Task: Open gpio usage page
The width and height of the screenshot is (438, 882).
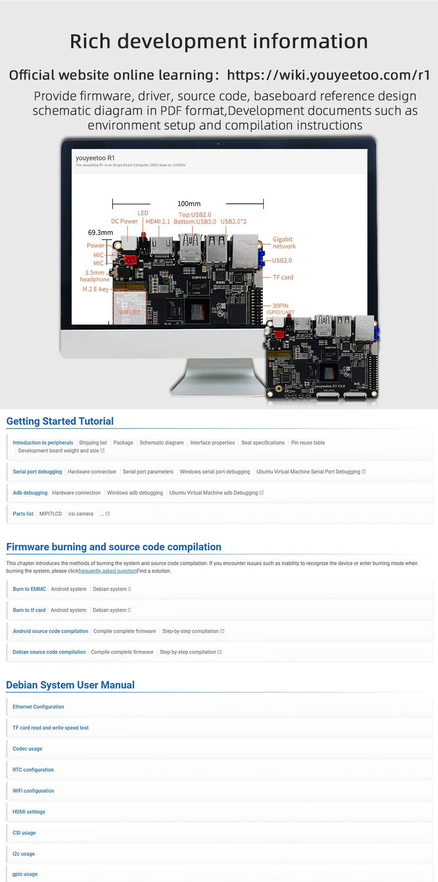Action: tap(25, 874)
